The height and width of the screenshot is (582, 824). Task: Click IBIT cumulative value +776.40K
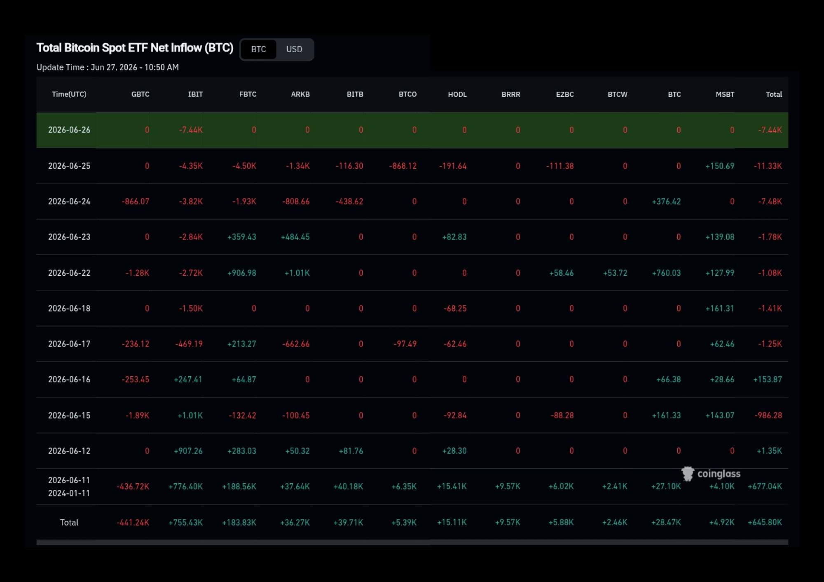(186, 487)
